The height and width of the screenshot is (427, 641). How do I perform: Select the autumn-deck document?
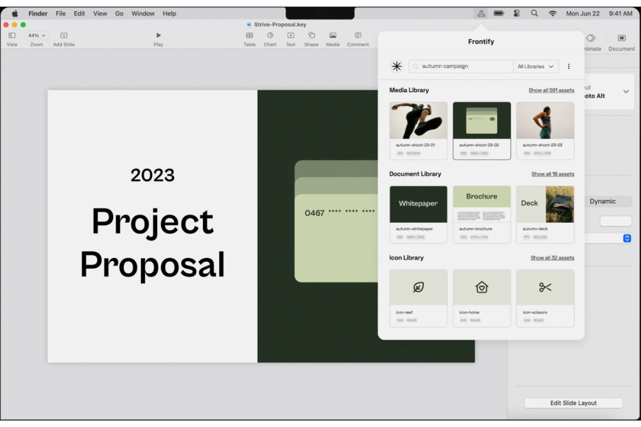pos(545,215)
